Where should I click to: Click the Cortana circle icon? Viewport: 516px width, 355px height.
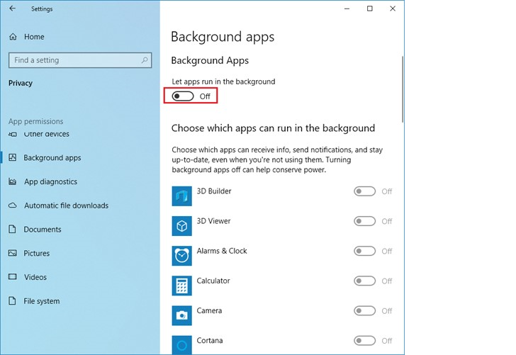click(182, 344)
